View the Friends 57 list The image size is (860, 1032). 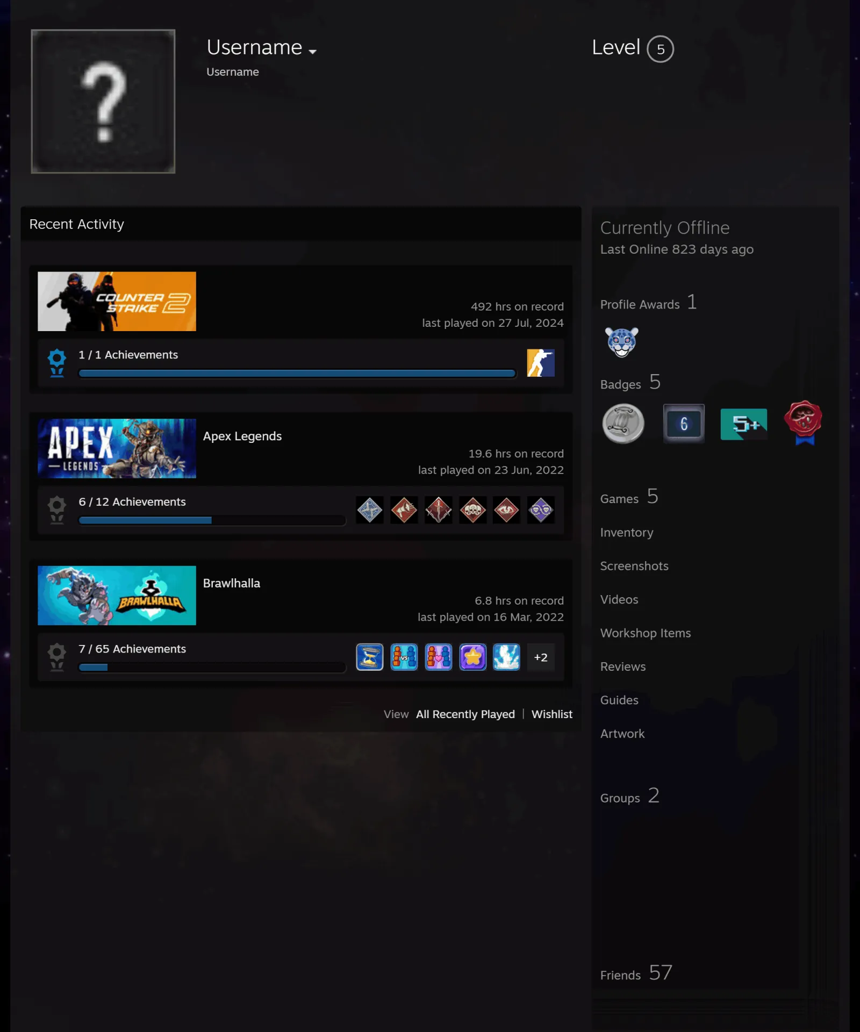tap(636, 973)
